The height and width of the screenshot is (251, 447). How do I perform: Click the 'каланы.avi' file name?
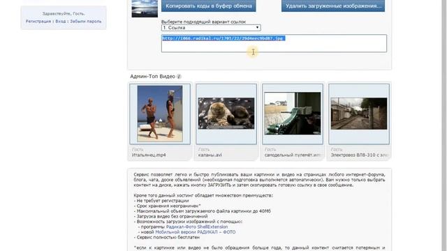click(x=210, y=155)
